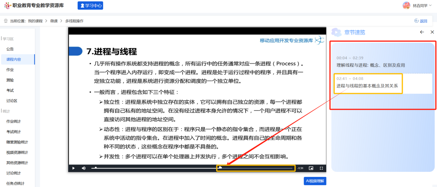Click the 返回 link at top right
The width and height of the screenshot is (437, 187).
[x=421, y=21]
